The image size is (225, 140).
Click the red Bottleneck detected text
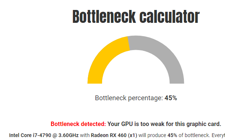78,124
